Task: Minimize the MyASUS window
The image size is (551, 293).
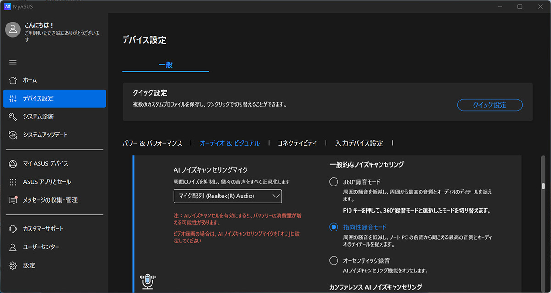Action: point(499,6)
